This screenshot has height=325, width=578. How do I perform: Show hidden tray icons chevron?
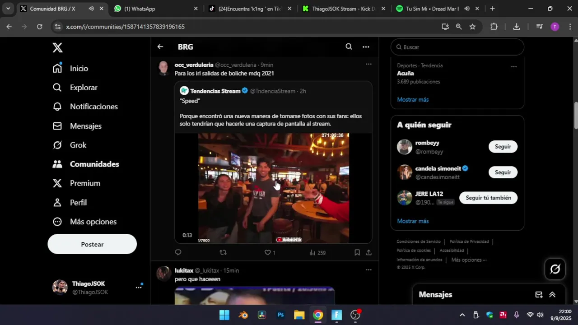point(462,315)
